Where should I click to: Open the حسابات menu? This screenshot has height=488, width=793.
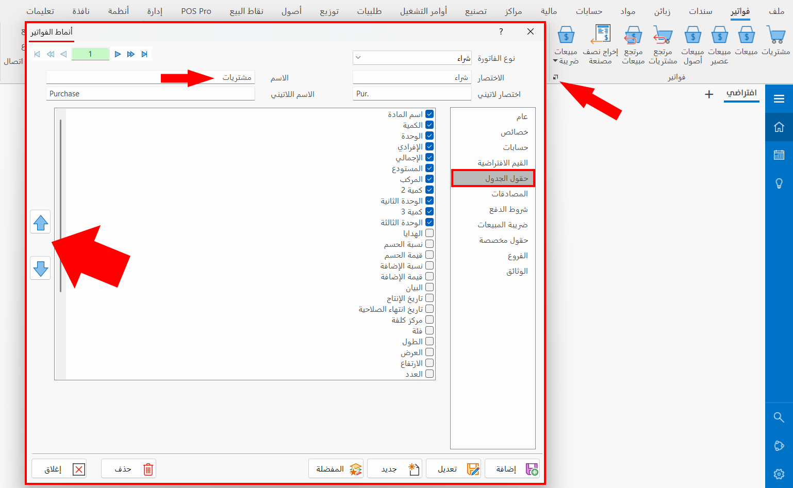[x=589, y=11]
